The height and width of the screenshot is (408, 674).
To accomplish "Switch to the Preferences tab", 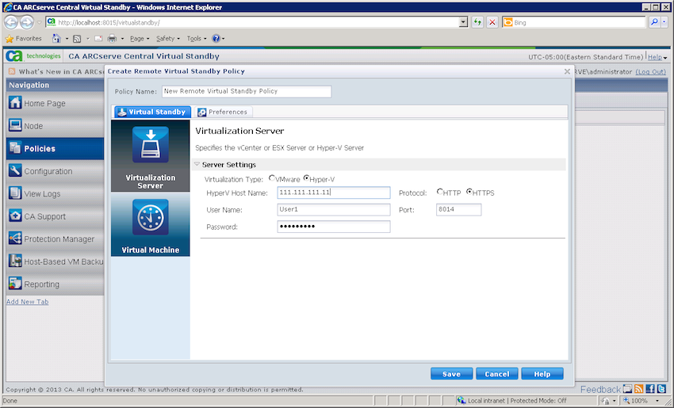I will 223,112.
